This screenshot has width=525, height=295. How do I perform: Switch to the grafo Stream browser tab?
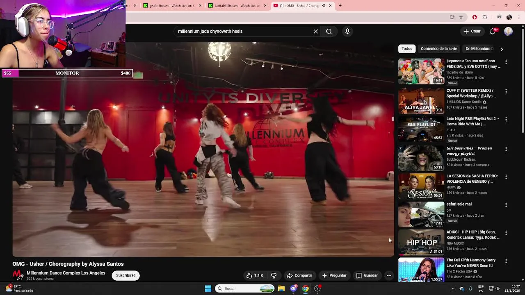(x=171, y=6)
